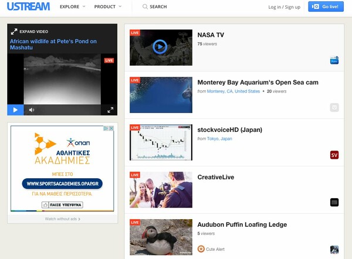Open Audubon Puffin Loafing Ledge title
Viewport: 352px width, 259px height.
tap(242, 224)
